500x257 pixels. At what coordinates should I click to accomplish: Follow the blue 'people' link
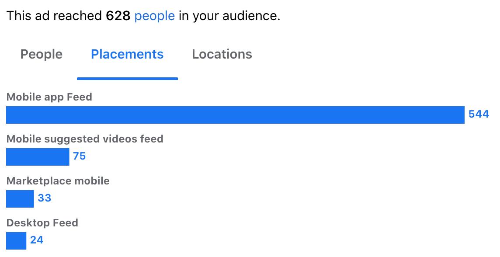154,16
